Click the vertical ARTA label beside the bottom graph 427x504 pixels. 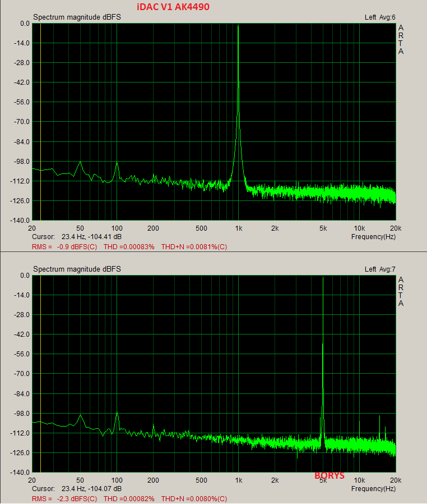pos(401,291)
